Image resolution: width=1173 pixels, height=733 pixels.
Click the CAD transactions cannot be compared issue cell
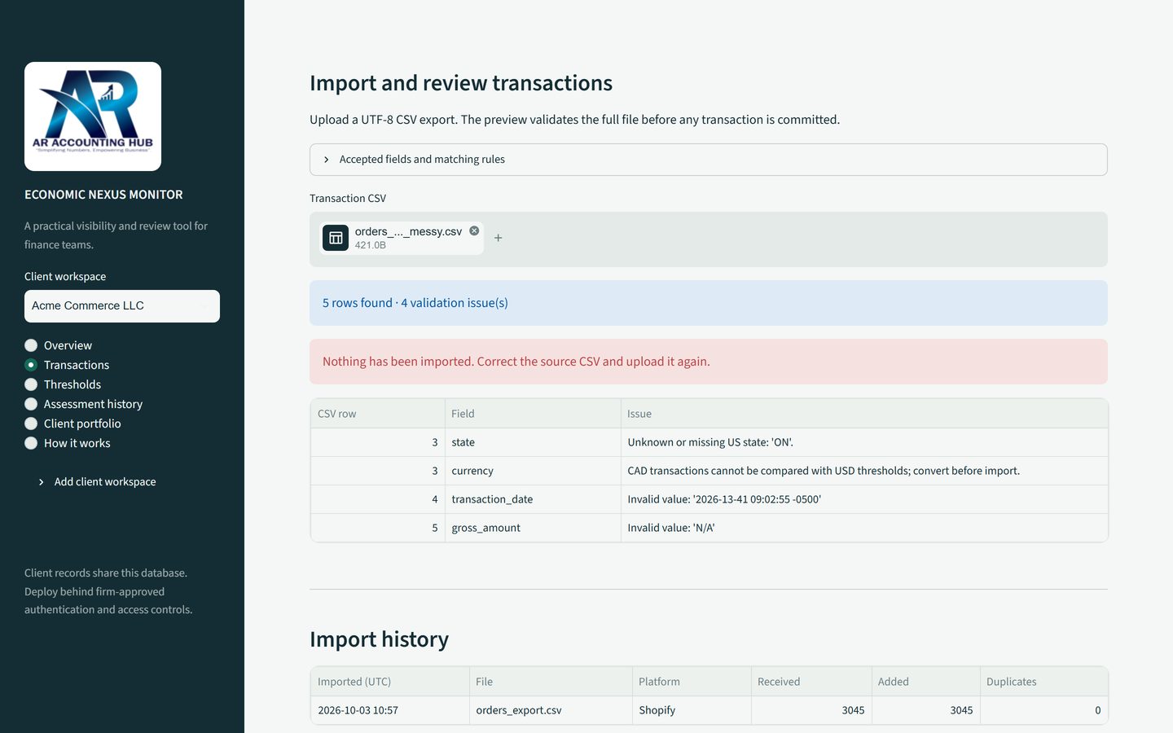tap(864, 471)
